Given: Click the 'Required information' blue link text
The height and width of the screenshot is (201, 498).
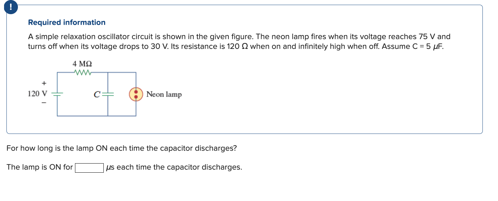Looking at the screenshot, I should click(x=66, y=22).
